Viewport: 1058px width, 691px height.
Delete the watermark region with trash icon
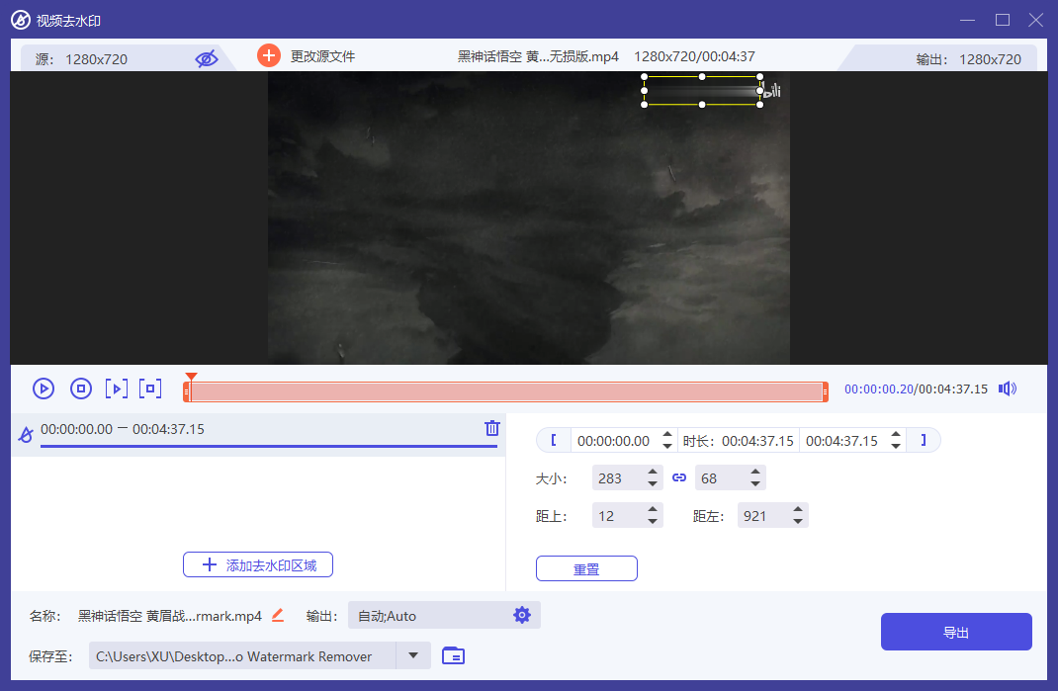(491, 428)
